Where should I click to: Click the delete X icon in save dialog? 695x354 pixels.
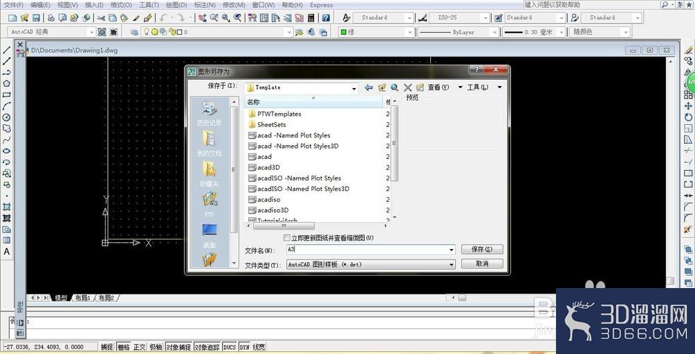pyautogui.click(x=408, y=87)
